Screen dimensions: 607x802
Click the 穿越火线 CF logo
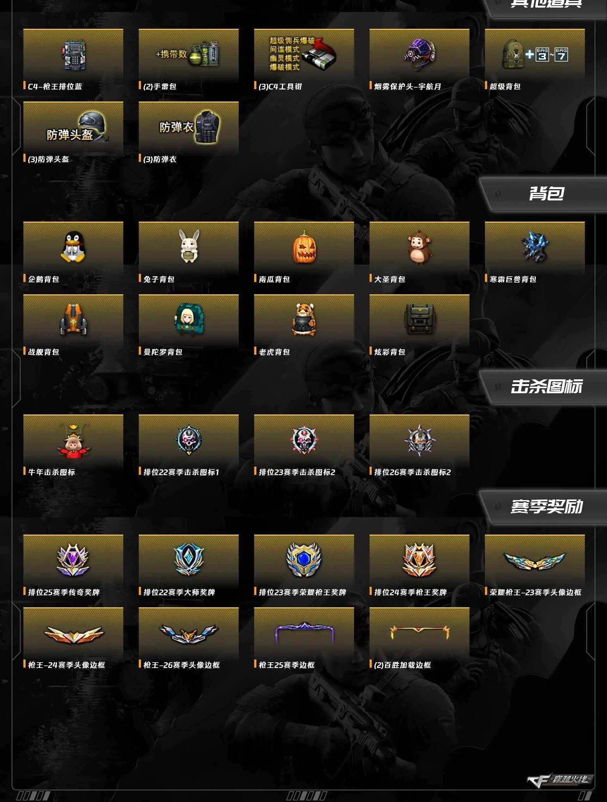click(x=560, y=780)
